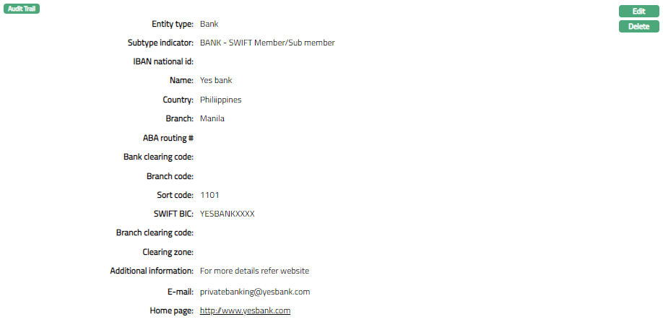Viewport: 663px width, 322px height.
Task: Click the Branch clearing code label
Action: (155, 233)
